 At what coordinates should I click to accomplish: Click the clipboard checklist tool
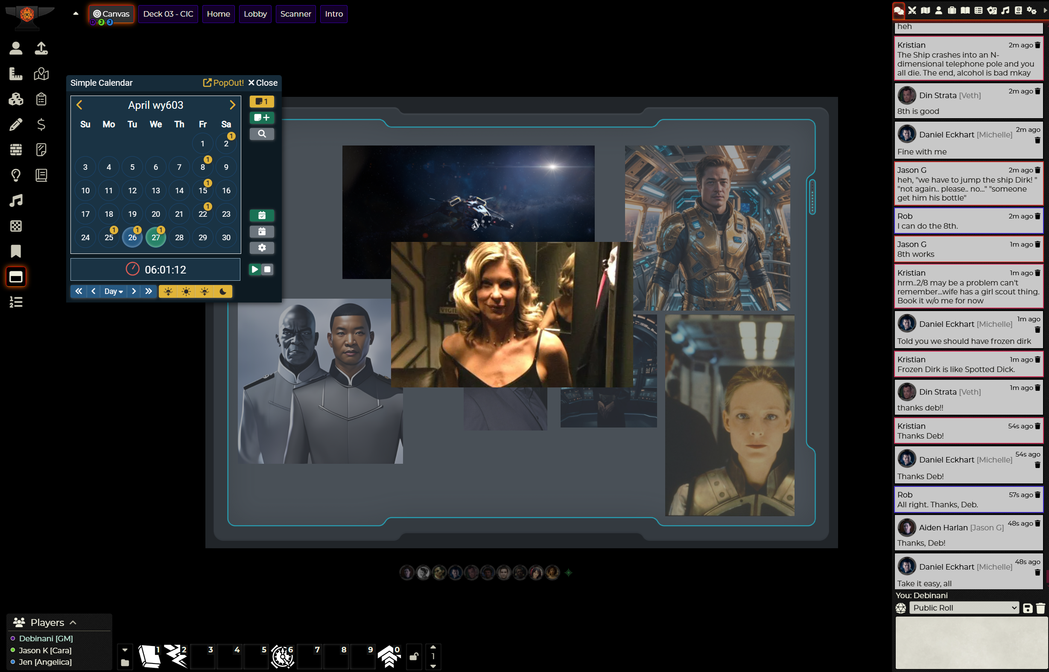41,99
